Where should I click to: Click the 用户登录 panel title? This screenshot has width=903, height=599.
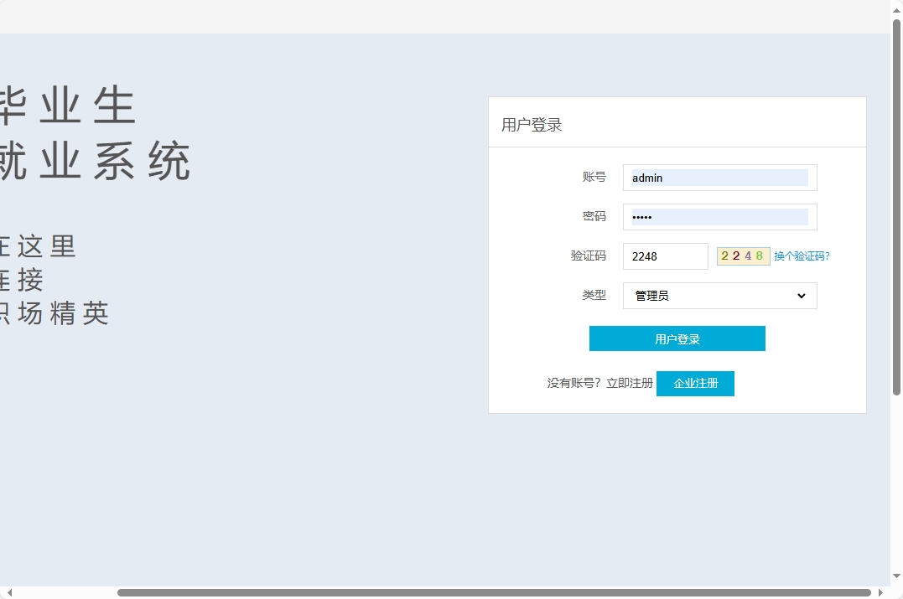click(530, 124)
